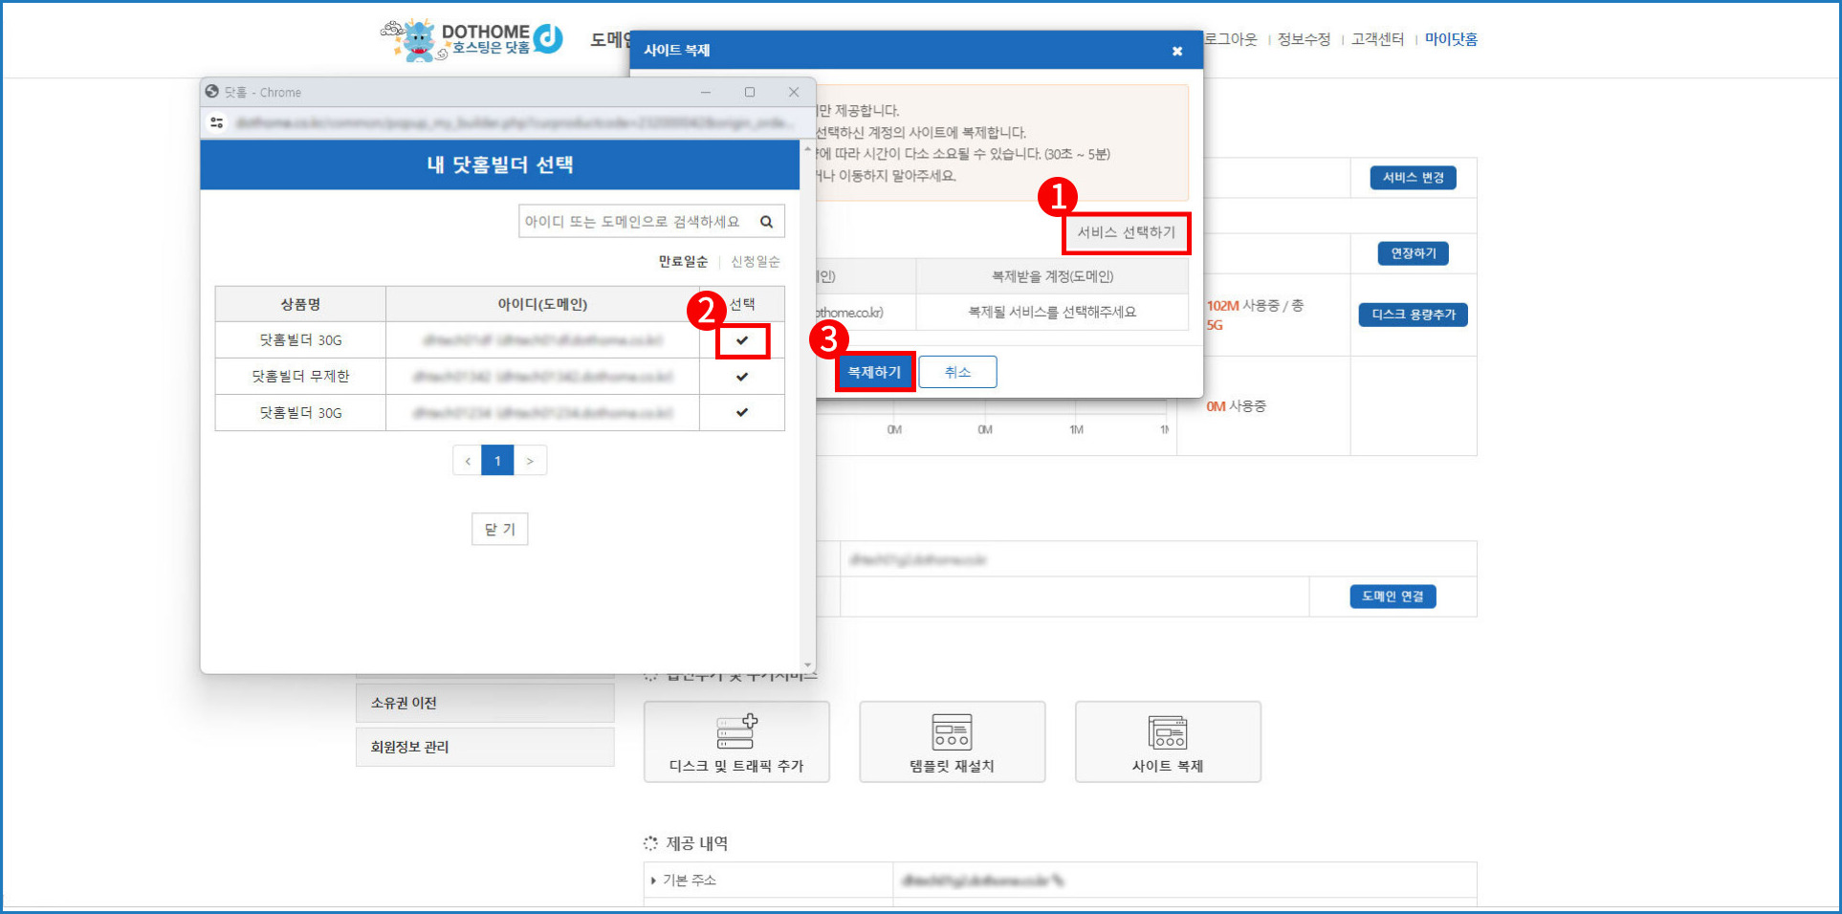The width and height of the screenshot is (1842, 914).
Task: Go to the next page arrow
Action: [530, 461]
